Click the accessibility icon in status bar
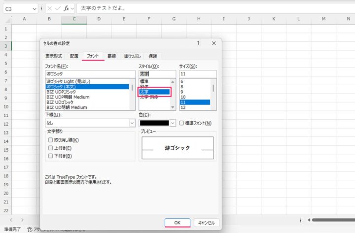 [30, 229]
